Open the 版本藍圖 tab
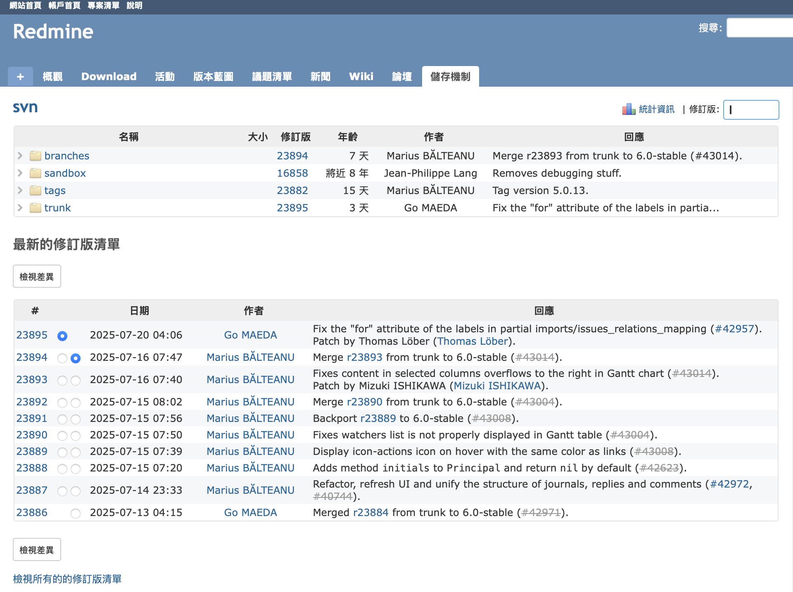 point(214,76)
